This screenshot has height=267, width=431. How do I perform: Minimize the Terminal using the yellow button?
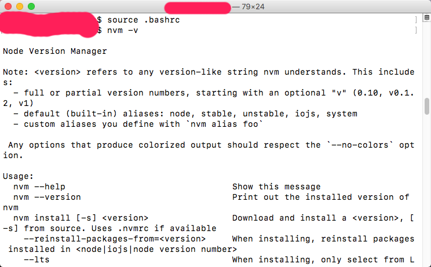pos(20,6)
